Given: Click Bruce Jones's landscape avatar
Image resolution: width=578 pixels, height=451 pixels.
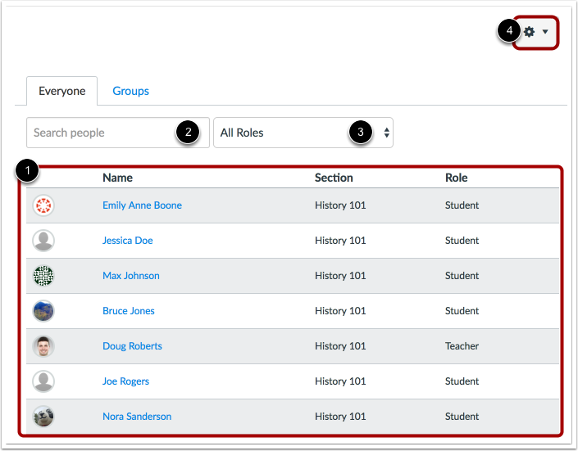Looking at the screenshot, I should [x=43, y=311].
